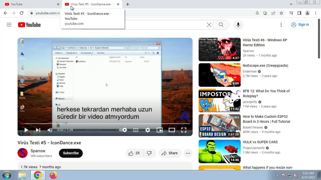Like the video (25 likes)
The width and height of the screenshot is (321, 180).
pos(134,153)
